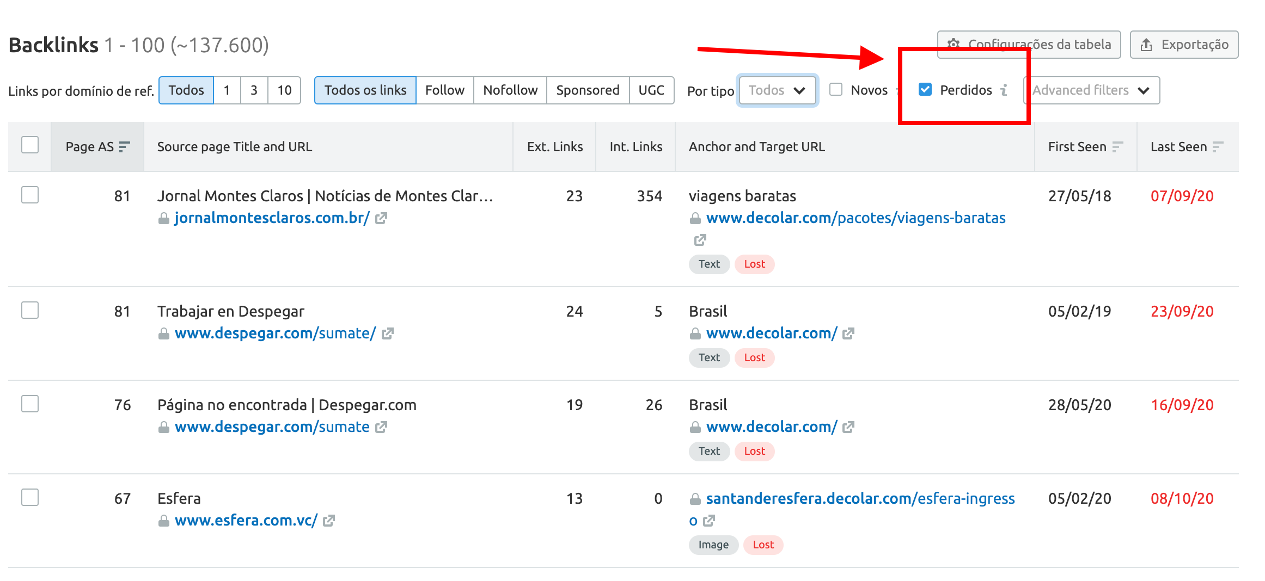Click the Last Seen date 16/09/20
The width and height of the screenshot is (1265, 581).
tap(1182, 405)
